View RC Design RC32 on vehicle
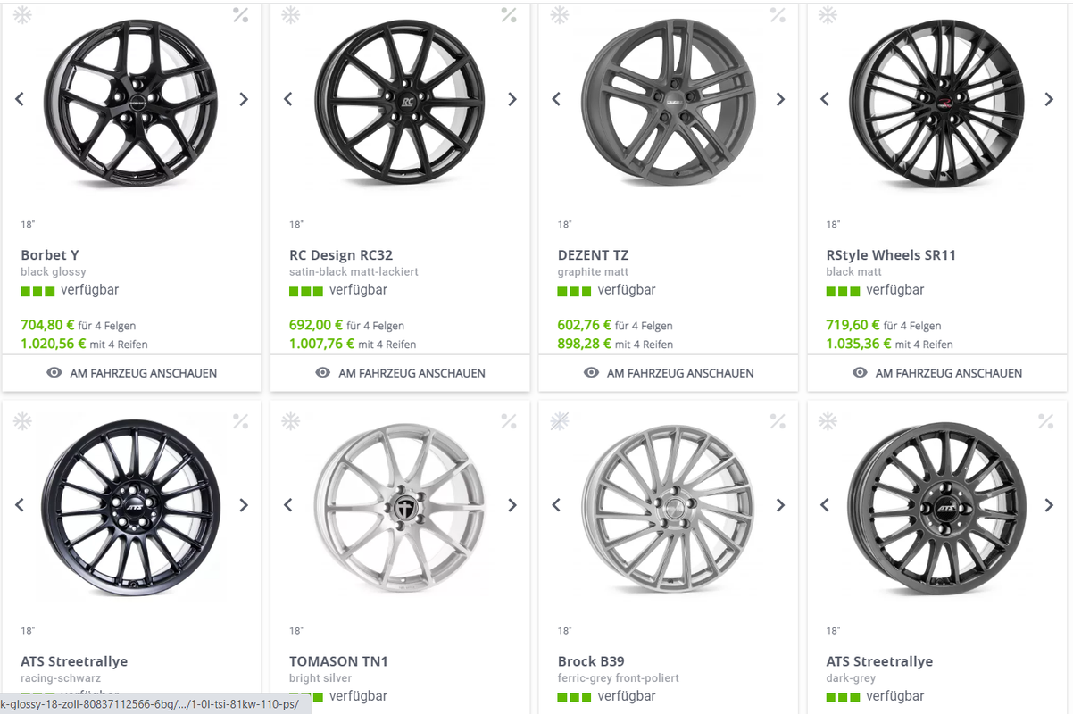The image size is (1073, 714). [x=400, y=373]
